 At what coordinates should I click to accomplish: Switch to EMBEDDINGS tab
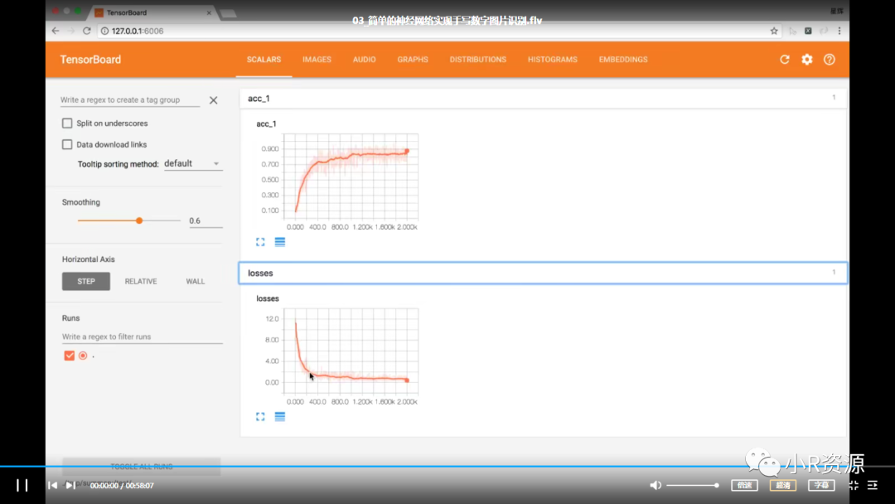(623, 60)
